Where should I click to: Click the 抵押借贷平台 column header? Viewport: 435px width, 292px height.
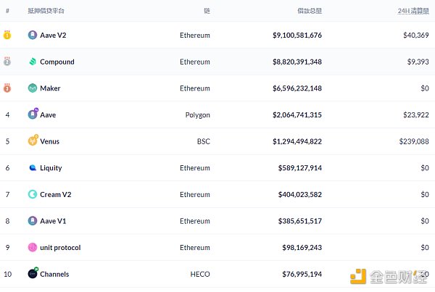click(46, 11)
